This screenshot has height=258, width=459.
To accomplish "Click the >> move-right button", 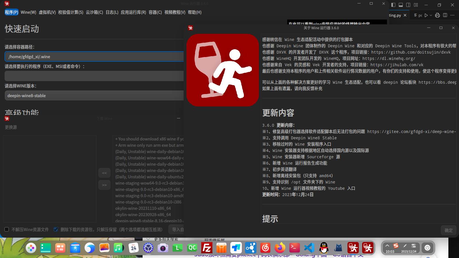I will (x=104, y=185).
